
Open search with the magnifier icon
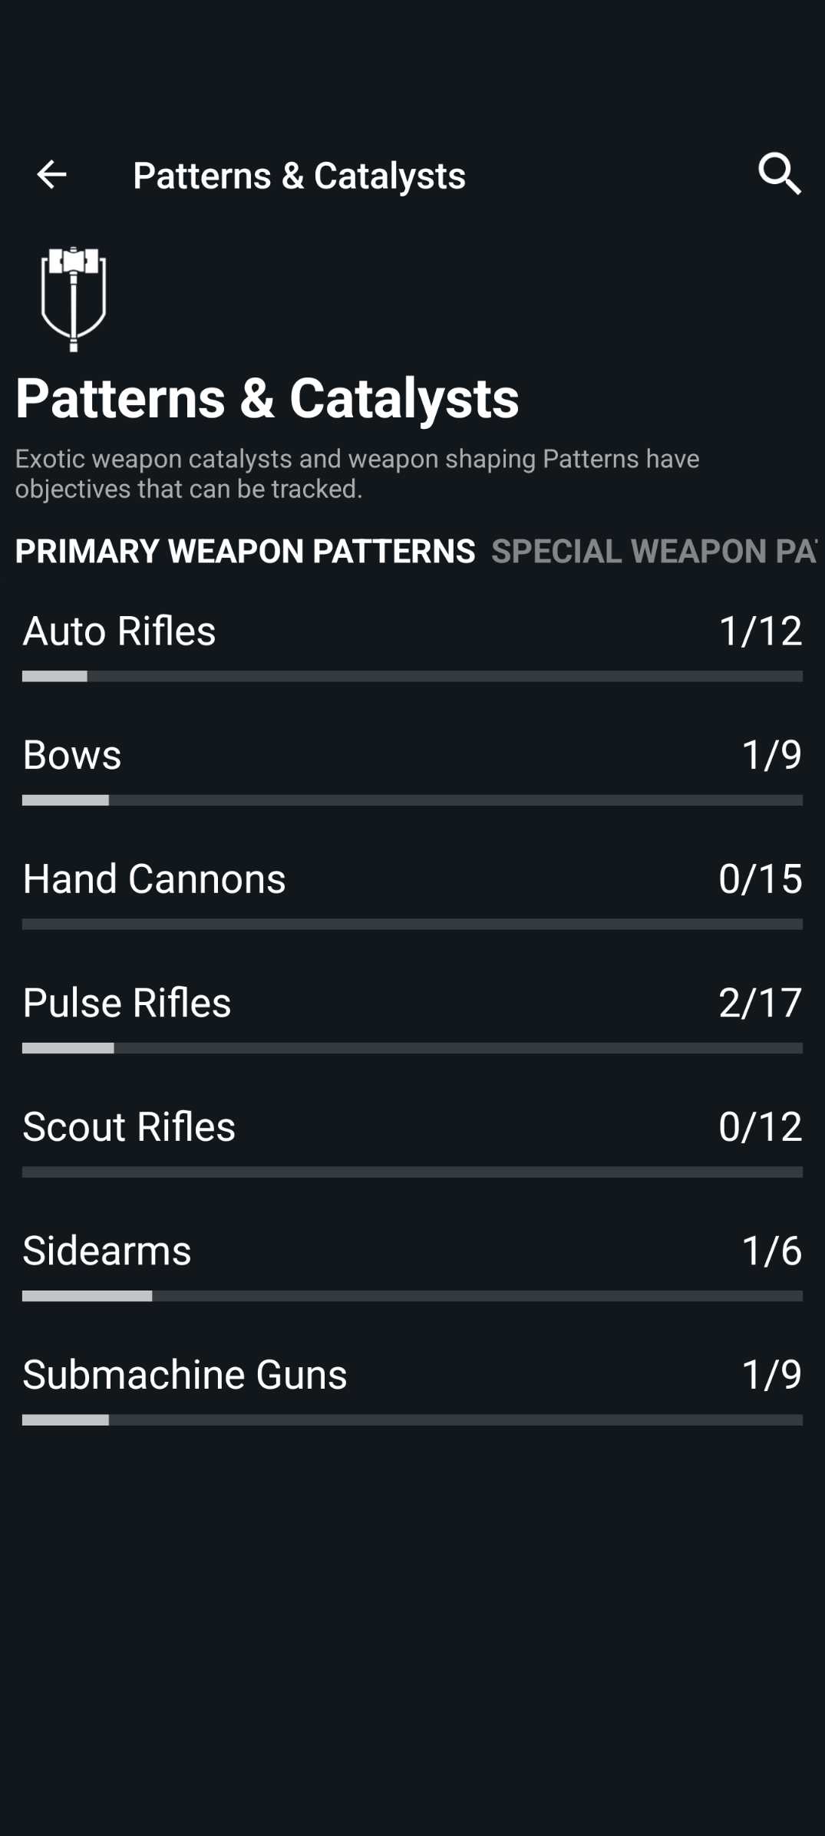tap(780, 173)
